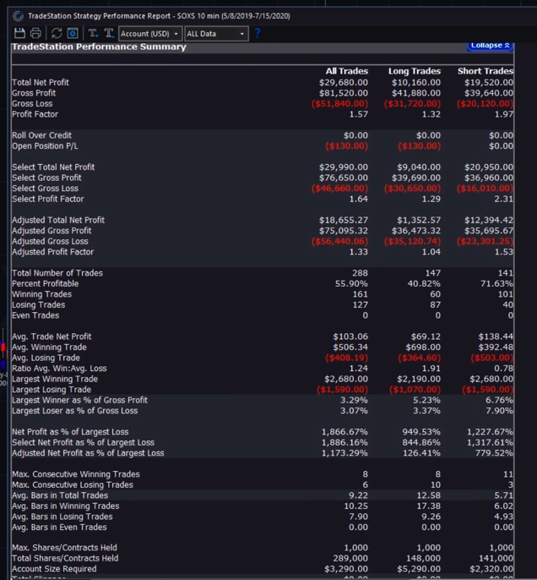Click the 1,866.67% net profit percentage

pyautogui.click(x=344, y=432)
